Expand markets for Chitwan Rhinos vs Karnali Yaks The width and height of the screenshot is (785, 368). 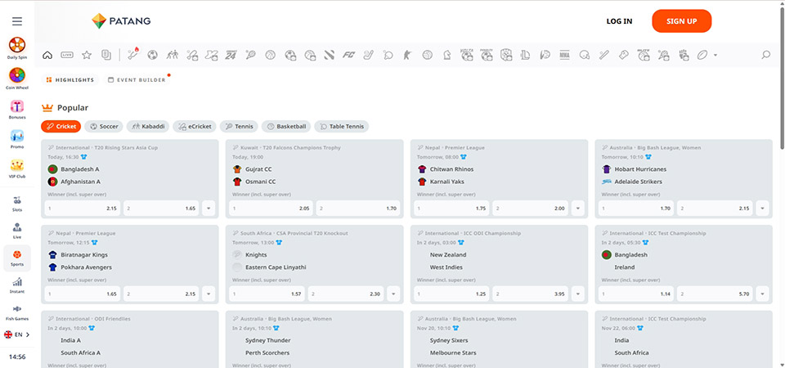click(x=578, y=209)
